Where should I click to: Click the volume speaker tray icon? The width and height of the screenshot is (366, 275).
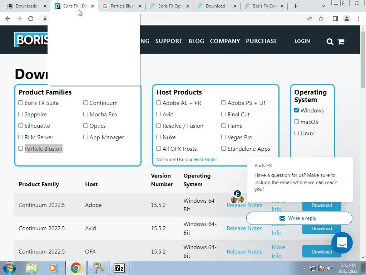[x=330, y=269]
